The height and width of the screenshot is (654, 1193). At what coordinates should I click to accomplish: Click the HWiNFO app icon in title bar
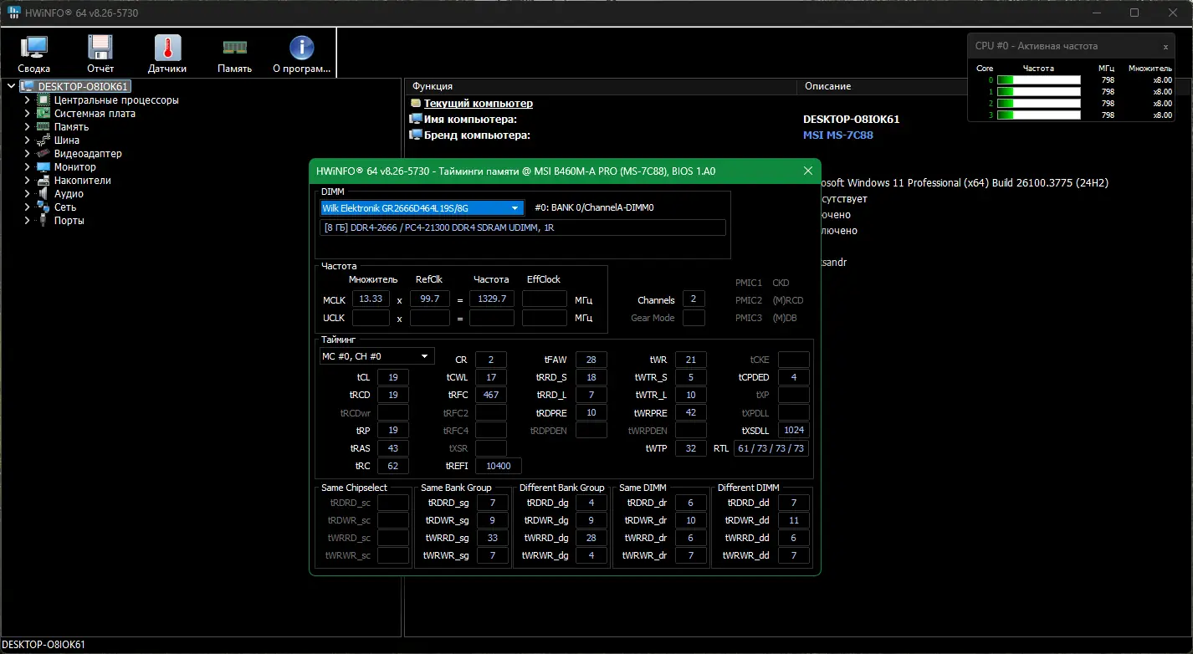(15, 13)
